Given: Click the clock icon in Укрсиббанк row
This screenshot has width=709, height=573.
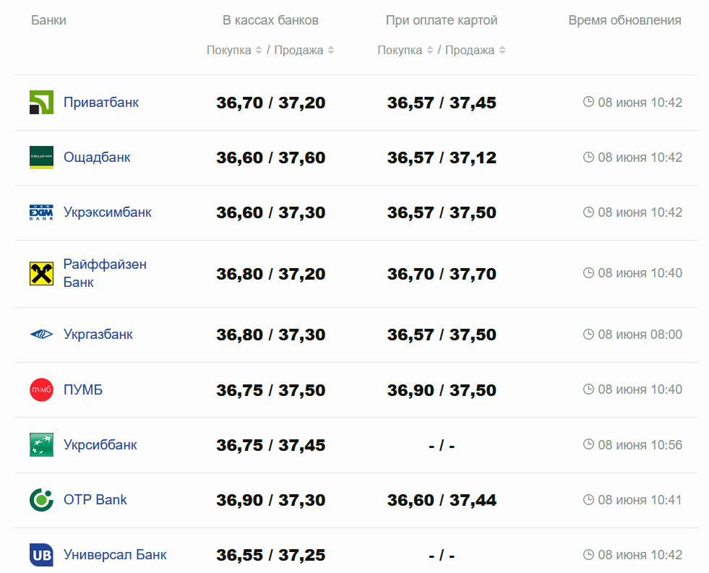Looking at the screenshot, I should click(x=588, y=445).
